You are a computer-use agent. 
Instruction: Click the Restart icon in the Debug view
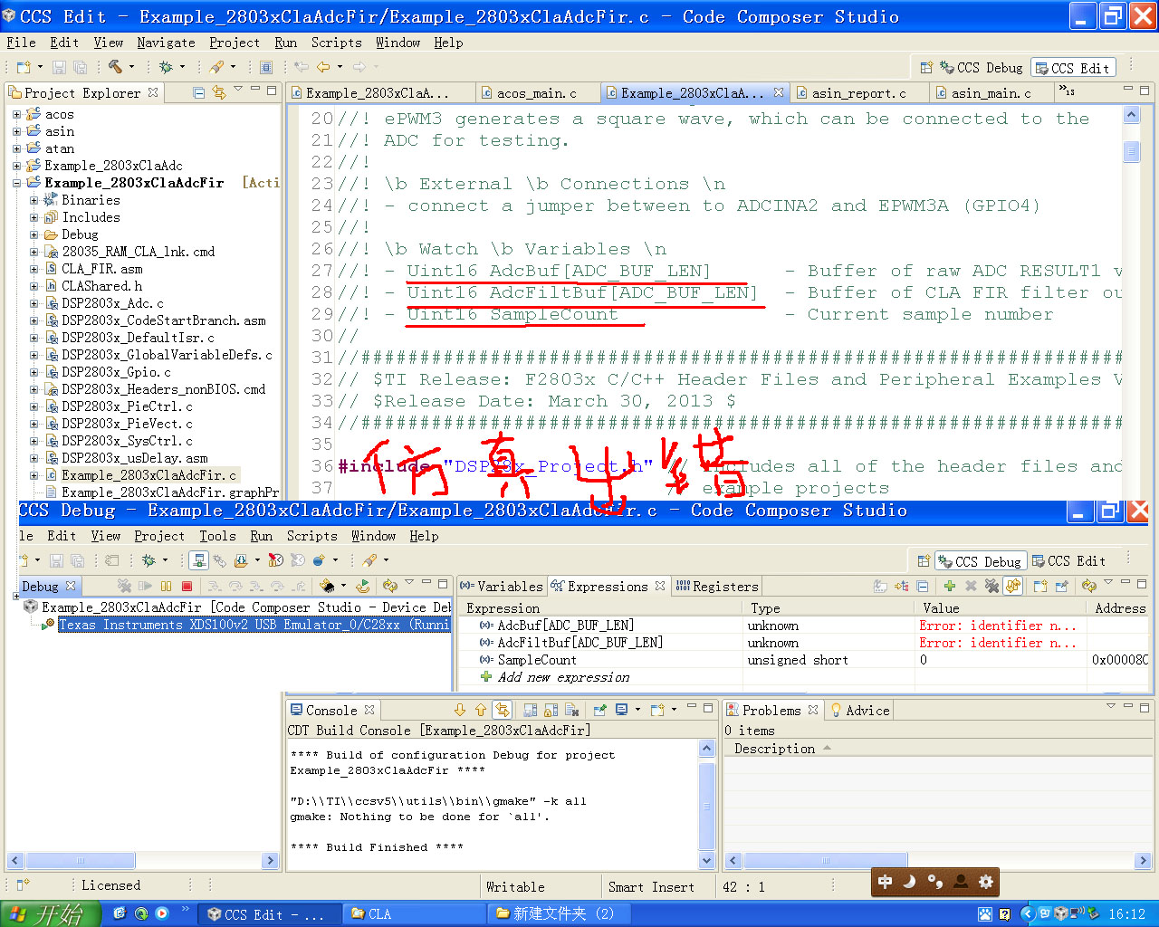(362, 586)
